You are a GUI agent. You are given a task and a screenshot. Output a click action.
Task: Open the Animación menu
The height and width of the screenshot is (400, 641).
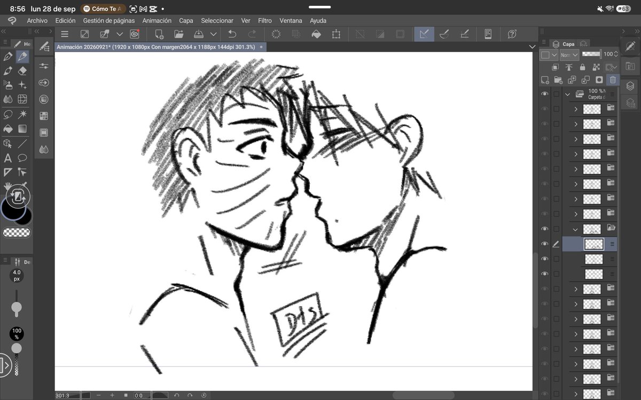click(157, 21)
